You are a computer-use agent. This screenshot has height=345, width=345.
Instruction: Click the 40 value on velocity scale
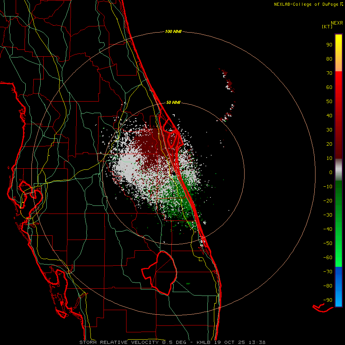click(x=329, y=115)
